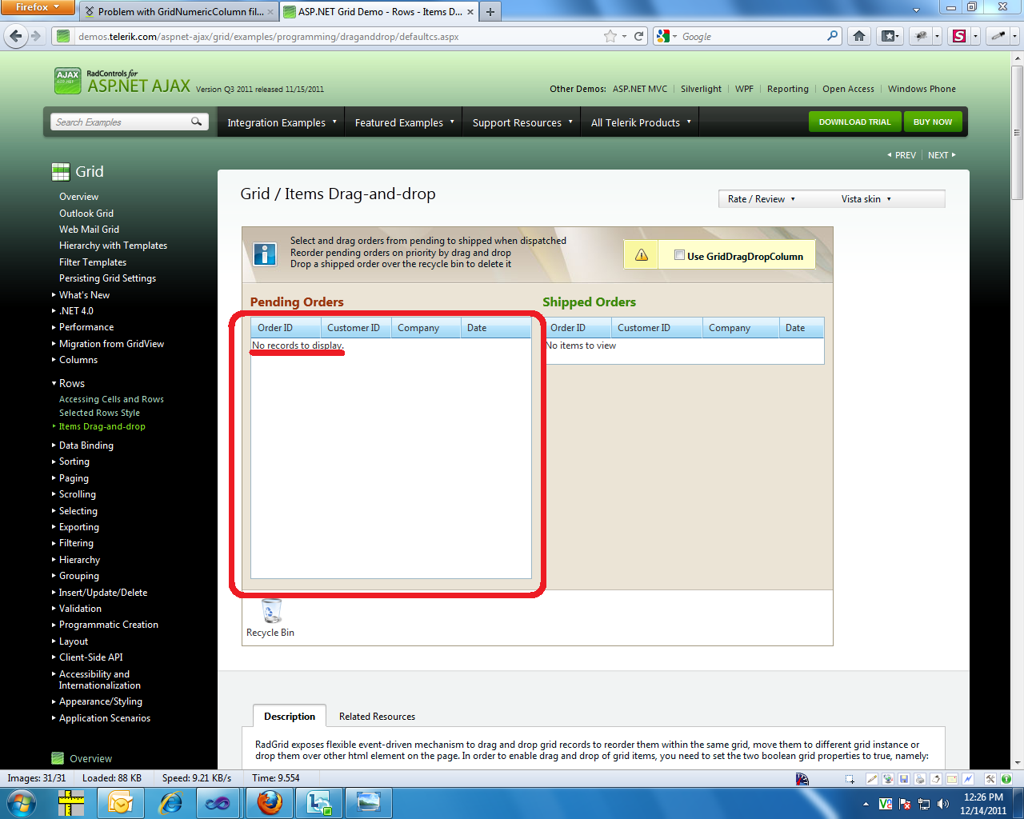Open the Windows Phone demos link
This screenshot has width=1024, height=819.
coord(922,89)
